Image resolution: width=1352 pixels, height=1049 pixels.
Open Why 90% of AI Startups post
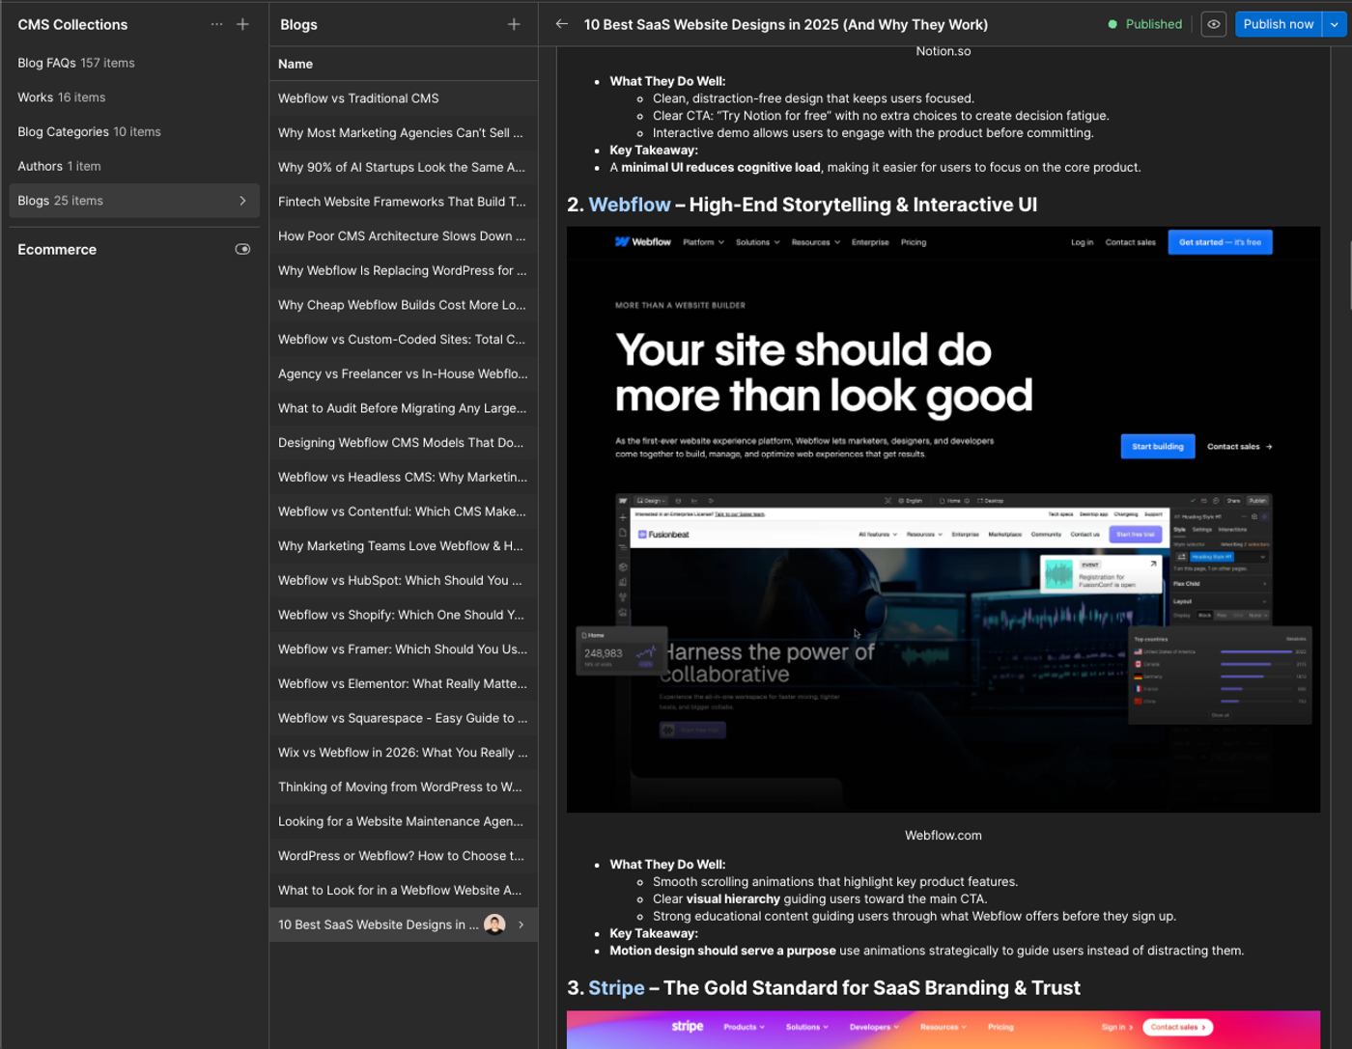404,167
